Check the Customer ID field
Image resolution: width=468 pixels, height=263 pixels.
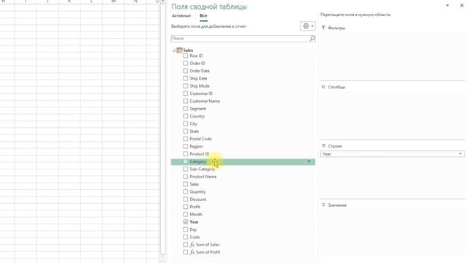pyautogui.click(x=185, y=94)
